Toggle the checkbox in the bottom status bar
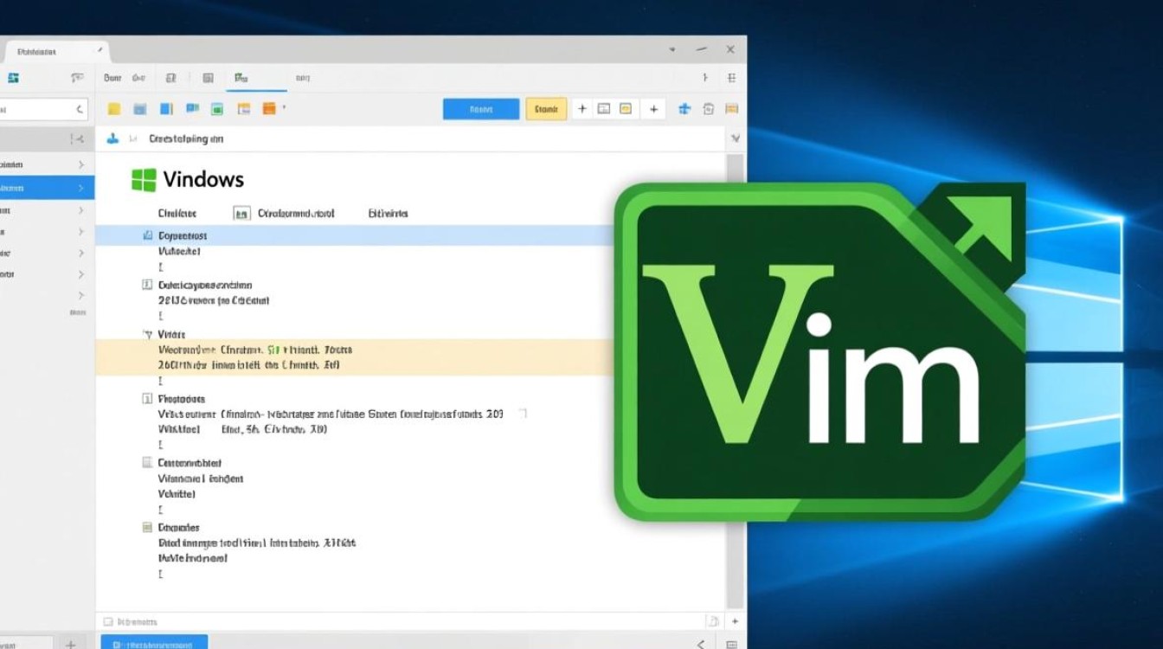The height and width of the screenshot is (649, 1163). coord(107,620)
